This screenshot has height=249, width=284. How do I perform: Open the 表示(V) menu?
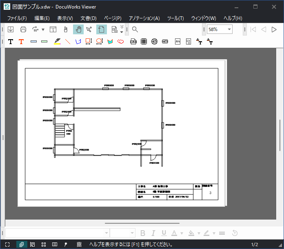click(65, 18)
